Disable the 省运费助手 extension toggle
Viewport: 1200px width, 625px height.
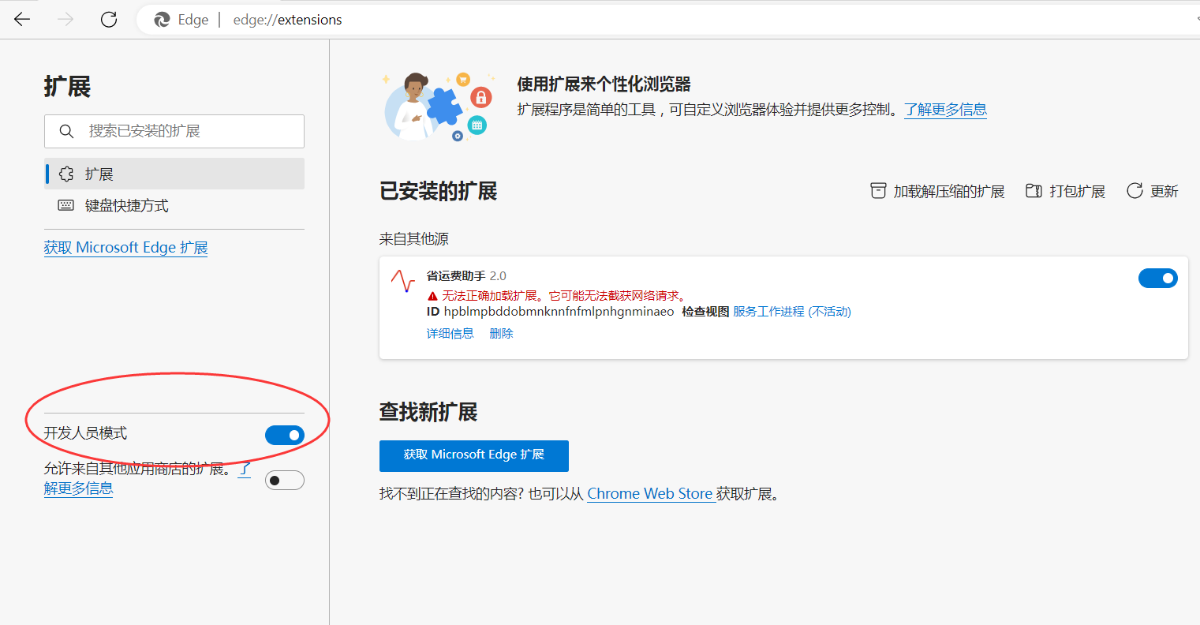[1157, 278]
